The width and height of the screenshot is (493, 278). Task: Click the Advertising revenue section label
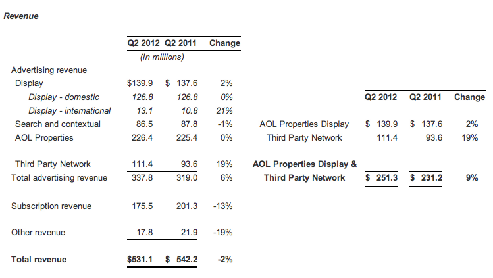pos(49,70)
